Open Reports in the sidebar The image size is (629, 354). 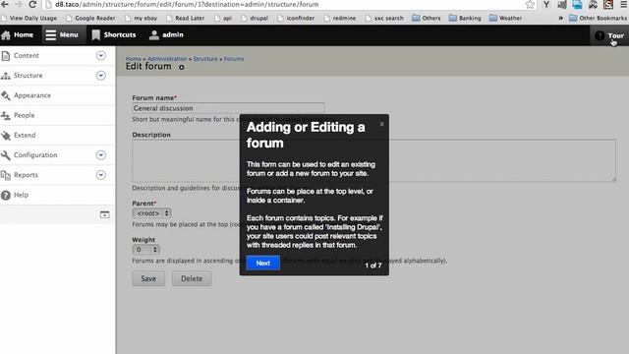[x=26, y=175]
